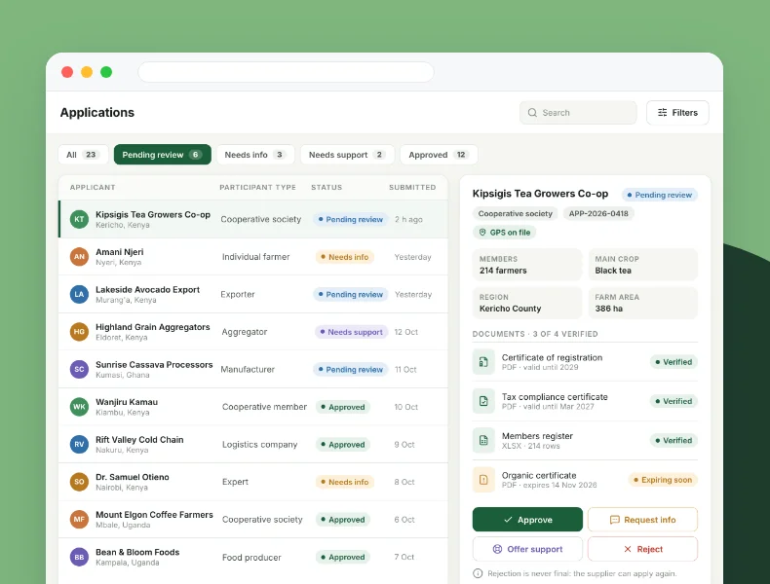This screenshot has width=770, height=584.
Task: Click the Needs support status badge
Action: coord(351,332)
